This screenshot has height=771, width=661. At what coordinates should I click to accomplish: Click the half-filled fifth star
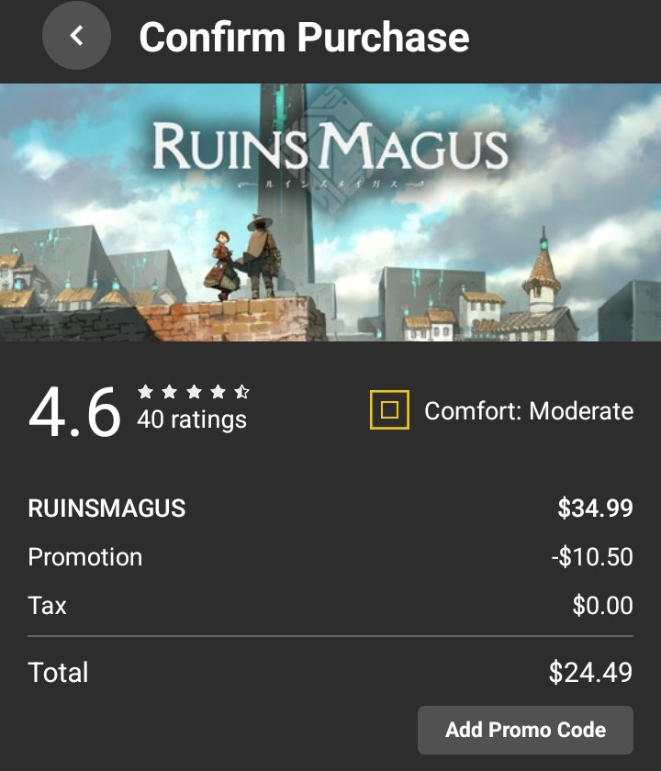click(x=242, y=392)
